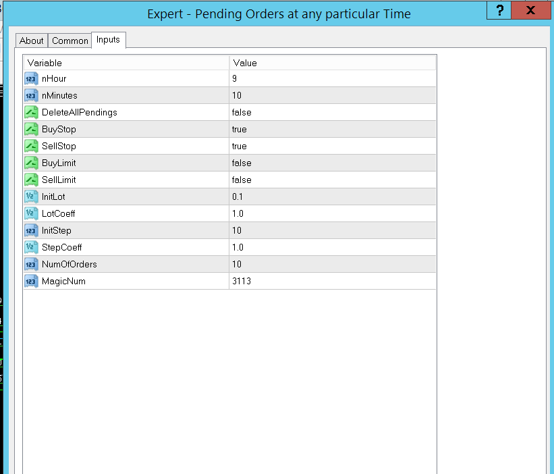This screenshot has height=474, width=554.
Task: Click the integer icon beside InitStep
Action: pos(31,230)
